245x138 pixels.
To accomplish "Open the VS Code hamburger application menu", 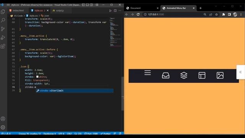I will (8, 5).
